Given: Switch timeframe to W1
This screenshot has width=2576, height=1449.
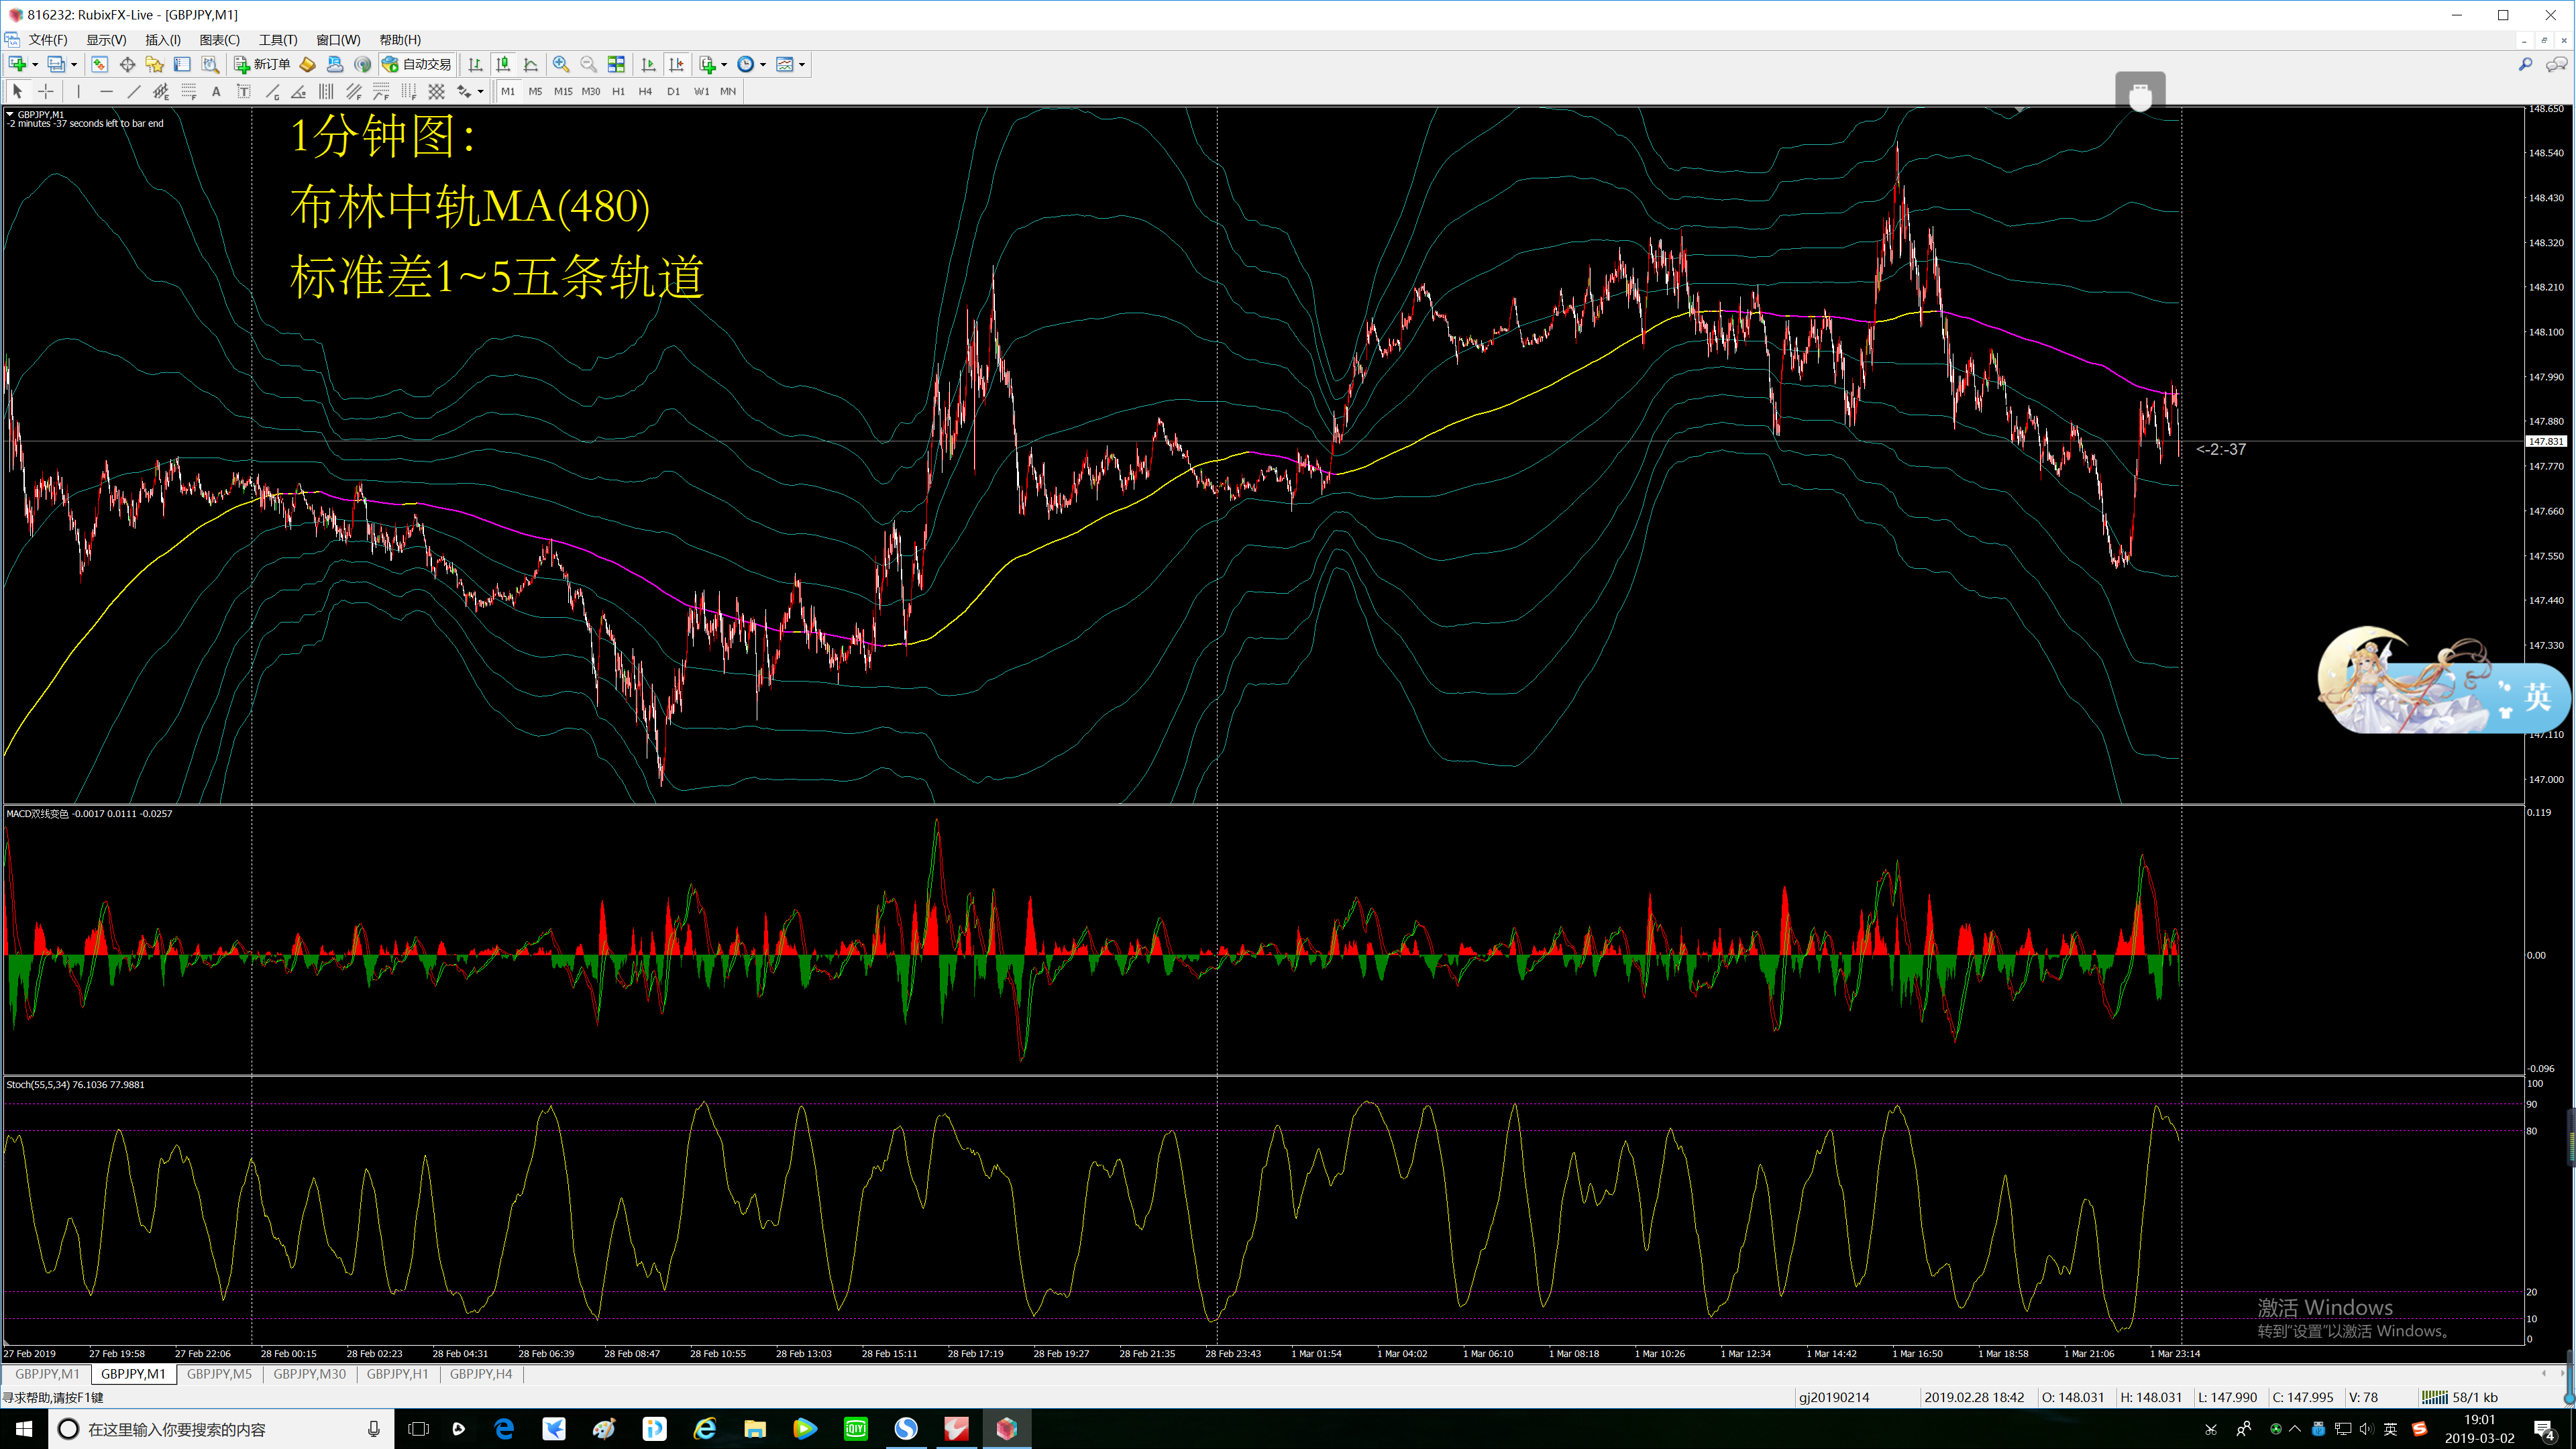Looking at the screenshot, I should (701, 91).
